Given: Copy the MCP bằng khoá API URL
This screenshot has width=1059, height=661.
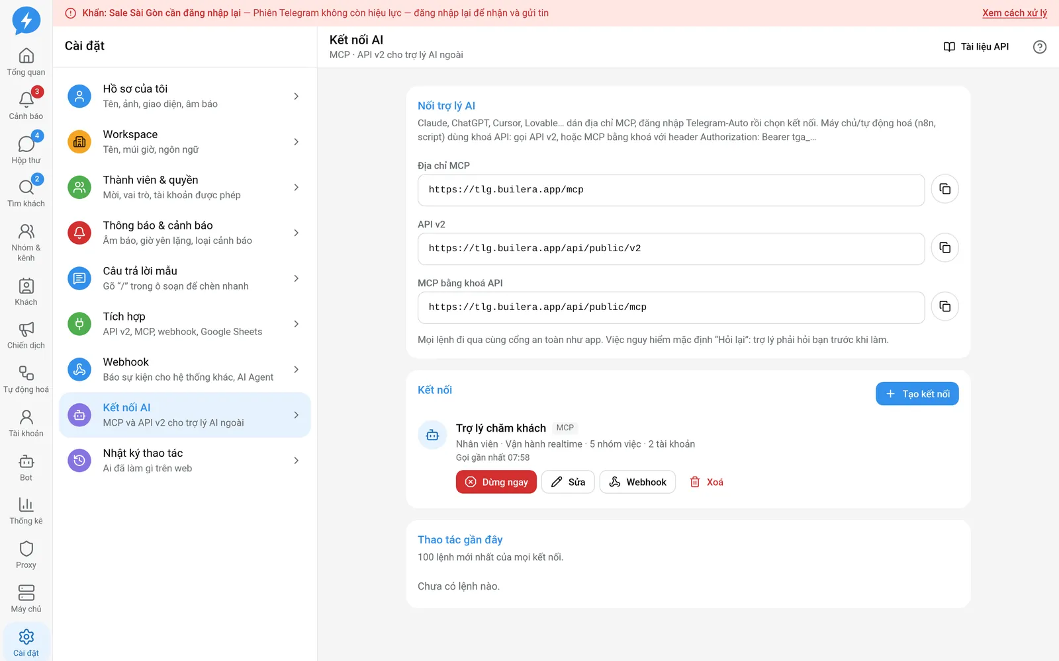Looking at the screenshot, I should click(x=944, y=307).
